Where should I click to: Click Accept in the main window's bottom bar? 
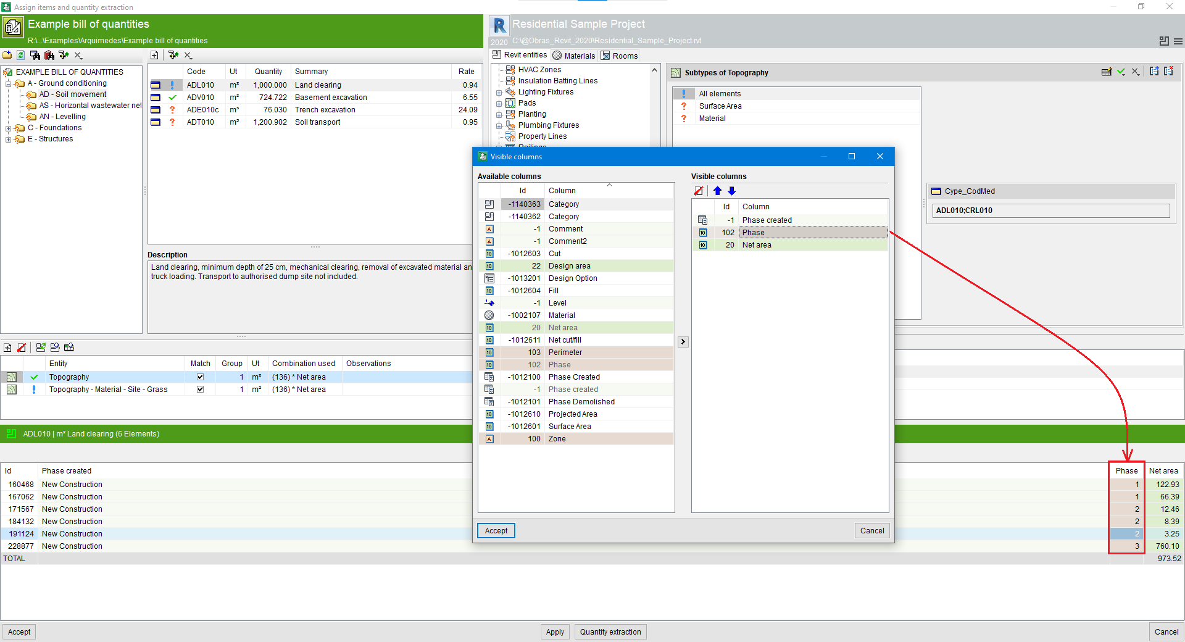pyautogui.click(x=19, y=632)
